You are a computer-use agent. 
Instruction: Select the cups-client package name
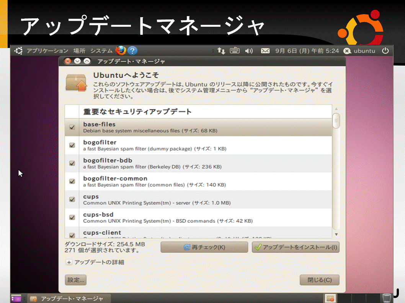point(102,233)
